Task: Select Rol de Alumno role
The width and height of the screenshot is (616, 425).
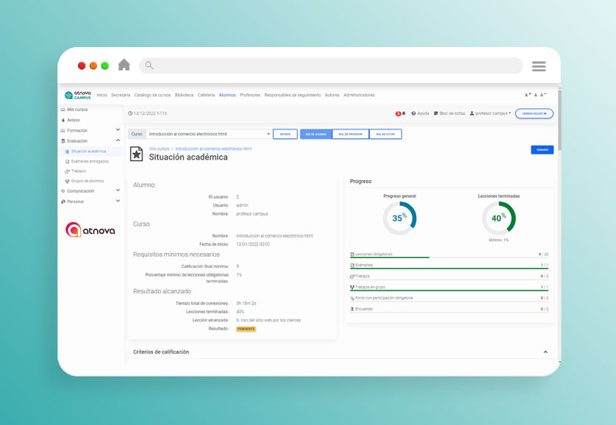Action: click(x=316, y=134)
